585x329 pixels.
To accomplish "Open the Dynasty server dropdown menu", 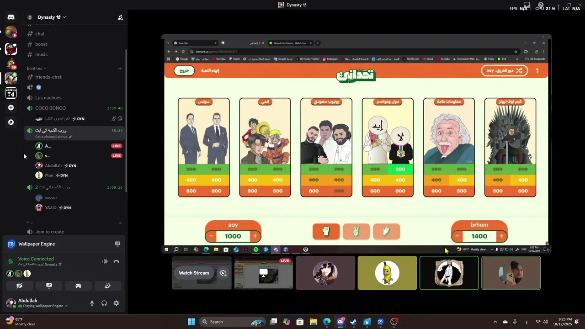I will pyautogui.click(x=52, y=17).
